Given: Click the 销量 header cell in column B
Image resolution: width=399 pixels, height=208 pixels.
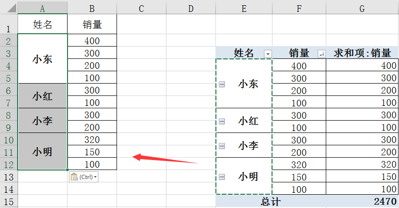Looking at the screenshot, I should [x=92, y=24].
